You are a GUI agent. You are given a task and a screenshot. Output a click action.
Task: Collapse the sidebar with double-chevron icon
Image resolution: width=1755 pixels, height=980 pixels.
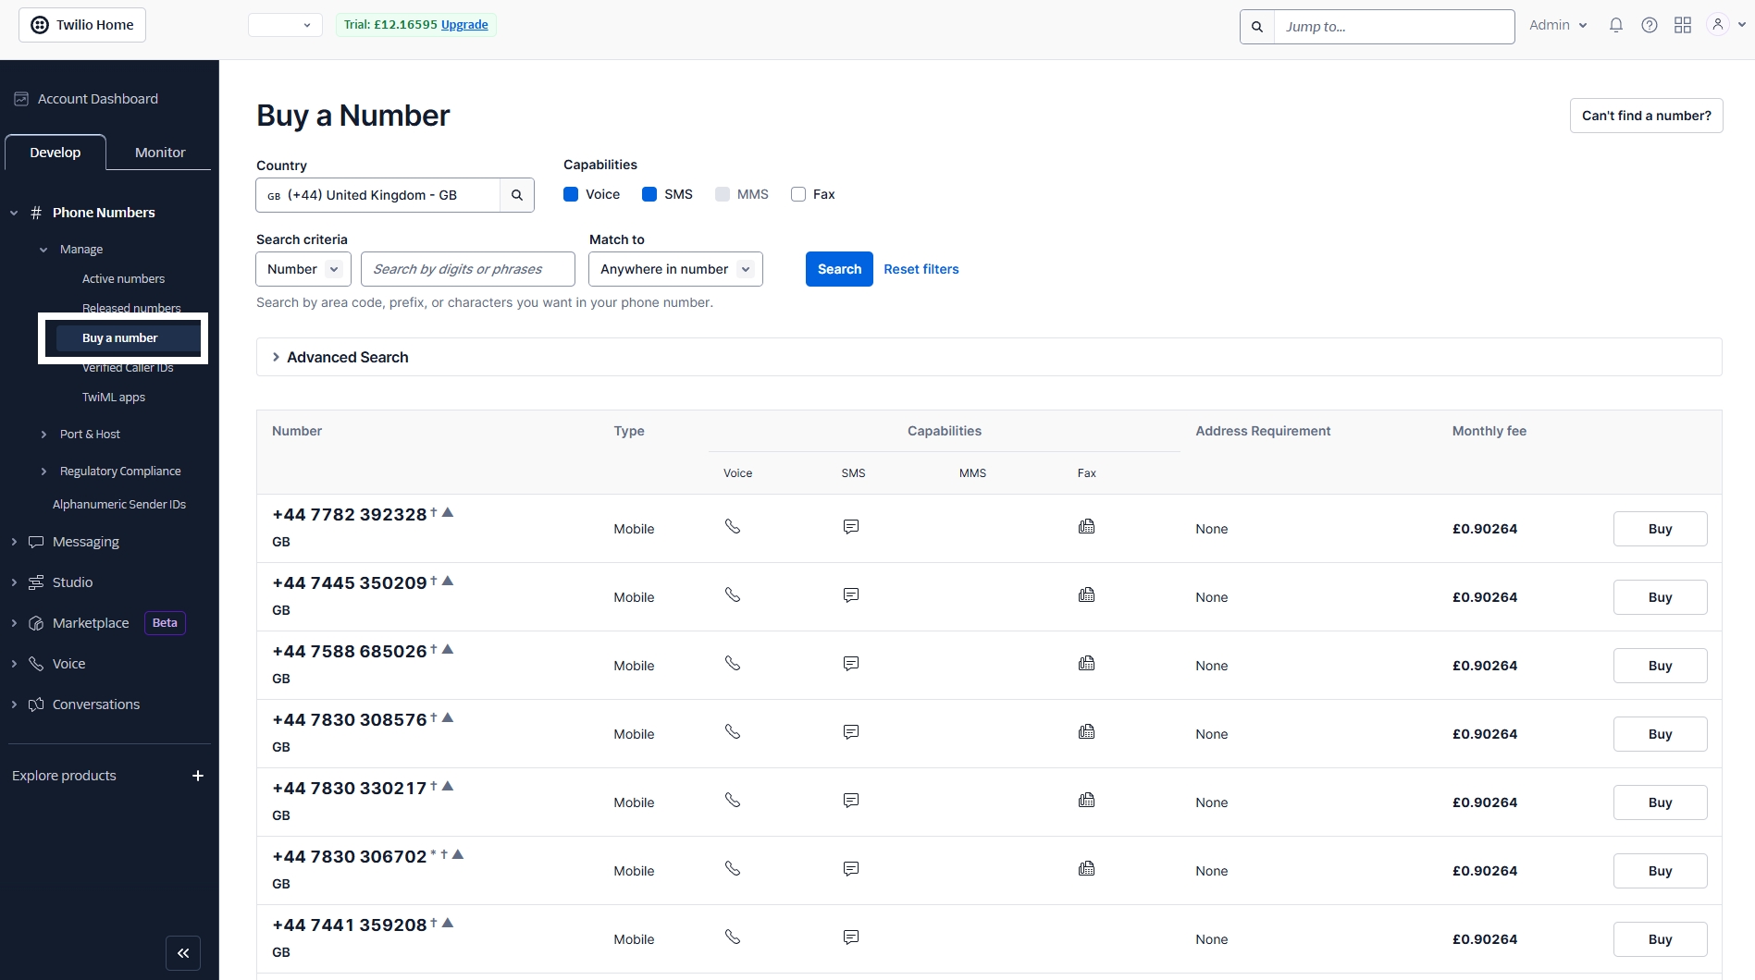(183, 953)
